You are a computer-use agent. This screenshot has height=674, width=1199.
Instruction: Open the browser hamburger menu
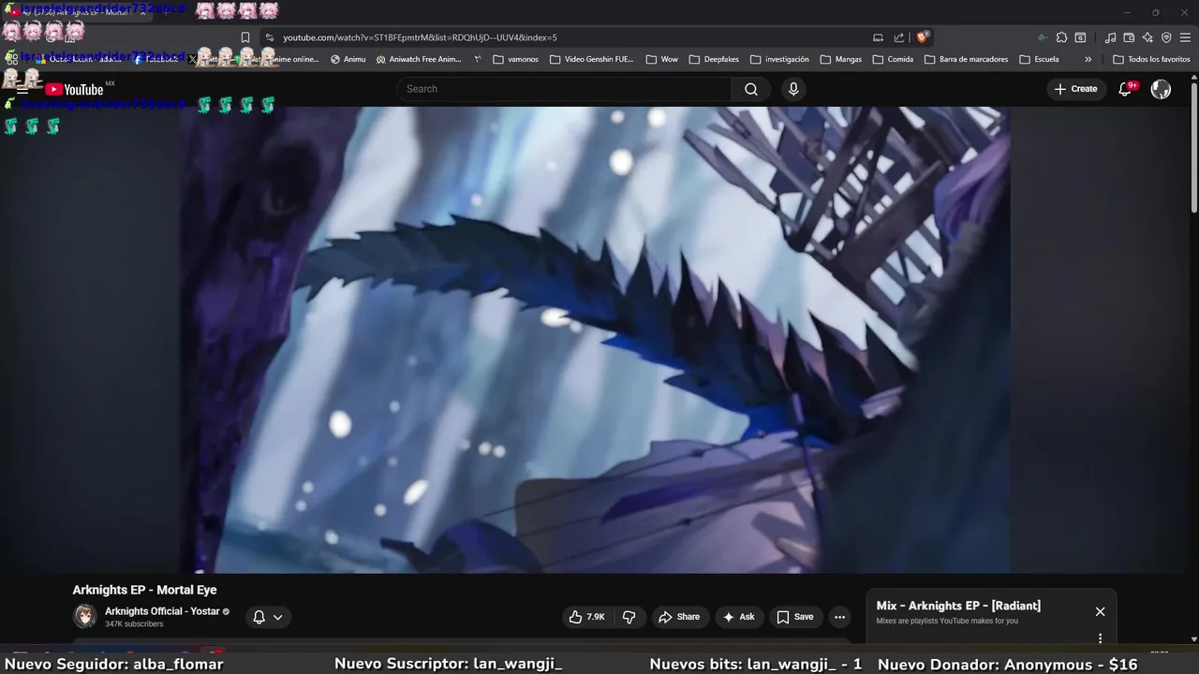pyautogui.click(x=1185, y=37)
